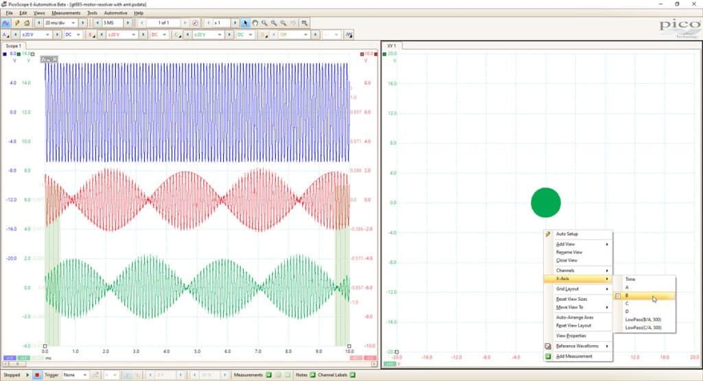Click the Reference Waveforms icon in context menu
Viewport: 703px width, 381px height.
click(548, 346)
